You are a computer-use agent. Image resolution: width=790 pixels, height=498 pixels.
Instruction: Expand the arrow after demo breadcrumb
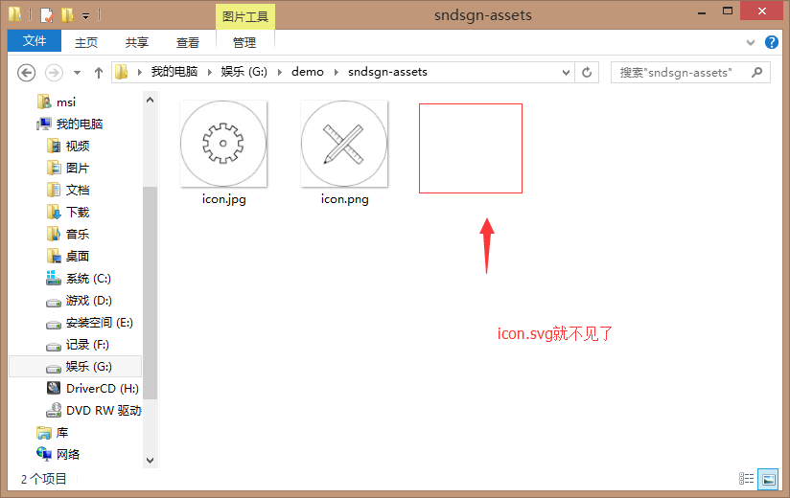(x=337, y=73)
